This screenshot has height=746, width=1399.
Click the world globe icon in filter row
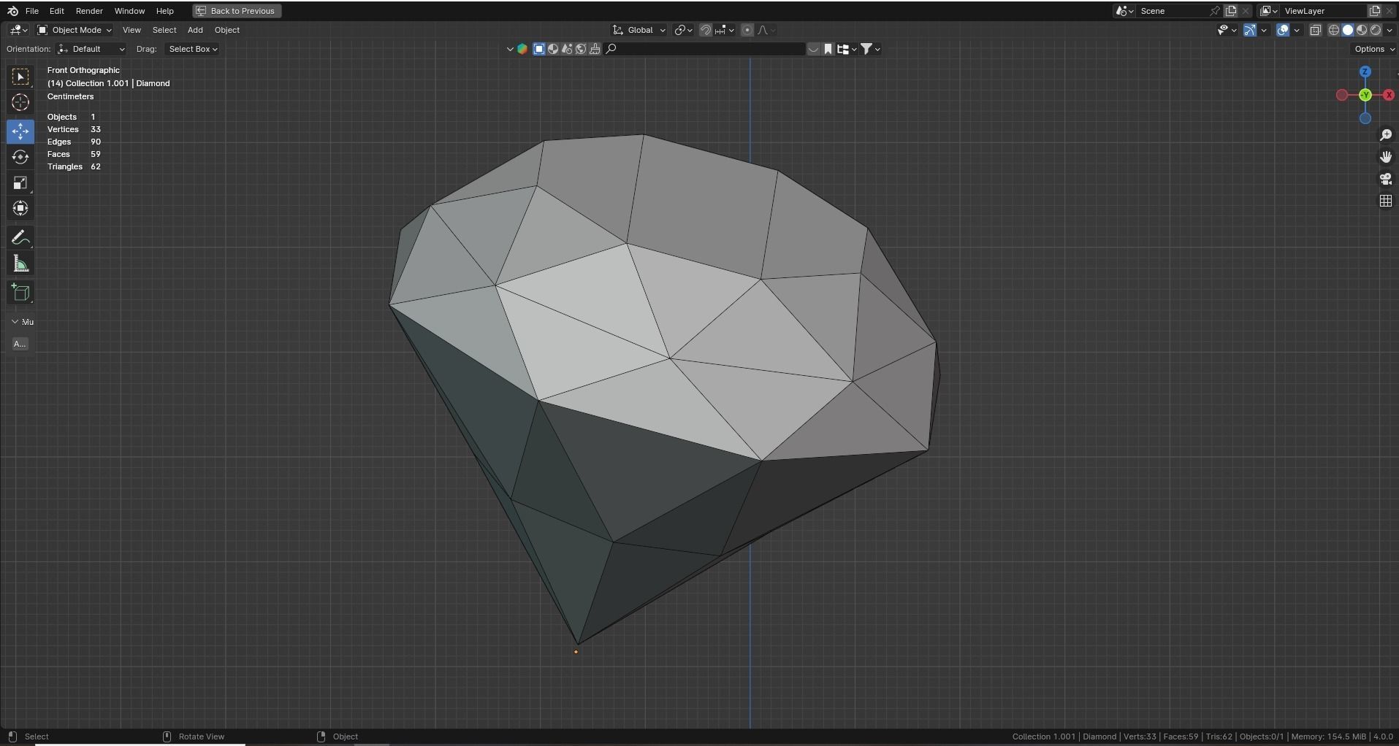581,49
